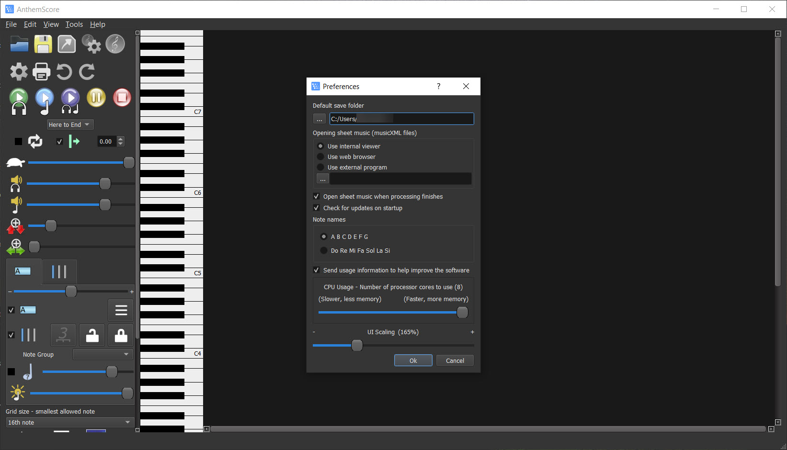The image size is (787, 450).
Task: Select Do Re Mi Fa Sol La Si names
Action: [x=324, y=250]
